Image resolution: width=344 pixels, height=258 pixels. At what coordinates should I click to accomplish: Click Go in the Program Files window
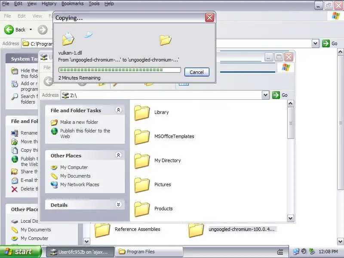pos(330,43)
